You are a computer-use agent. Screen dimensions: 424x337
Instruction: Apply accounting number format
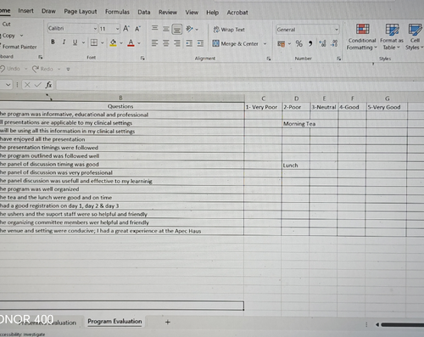pyautogui.click(x=282, y=44)
